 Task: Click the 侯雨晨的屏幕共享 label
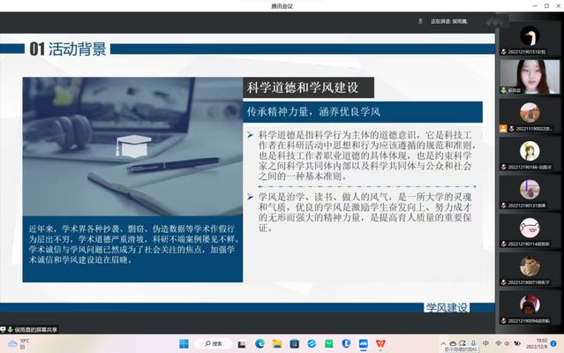point(36,329)
